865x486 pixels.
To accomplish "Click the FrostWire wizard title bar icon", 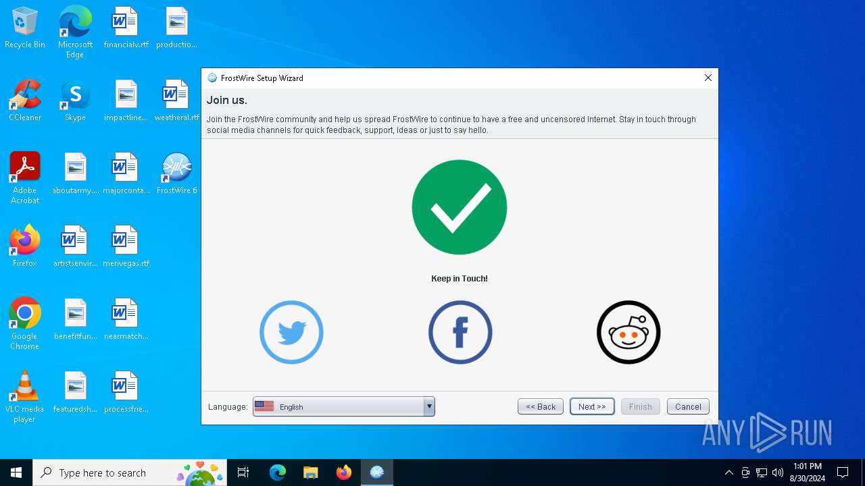I will pos(212,78).
